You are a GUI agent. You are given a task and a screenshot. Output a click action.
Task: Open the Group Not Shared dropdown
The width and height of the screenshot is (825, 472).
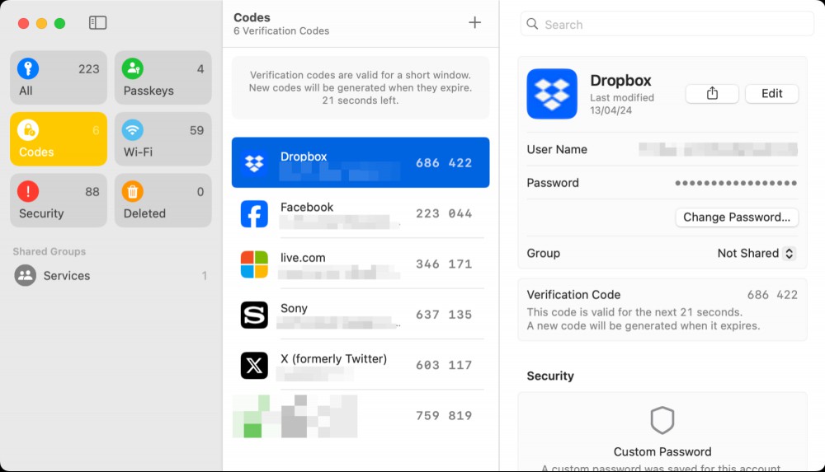click(x=756, y=254)
